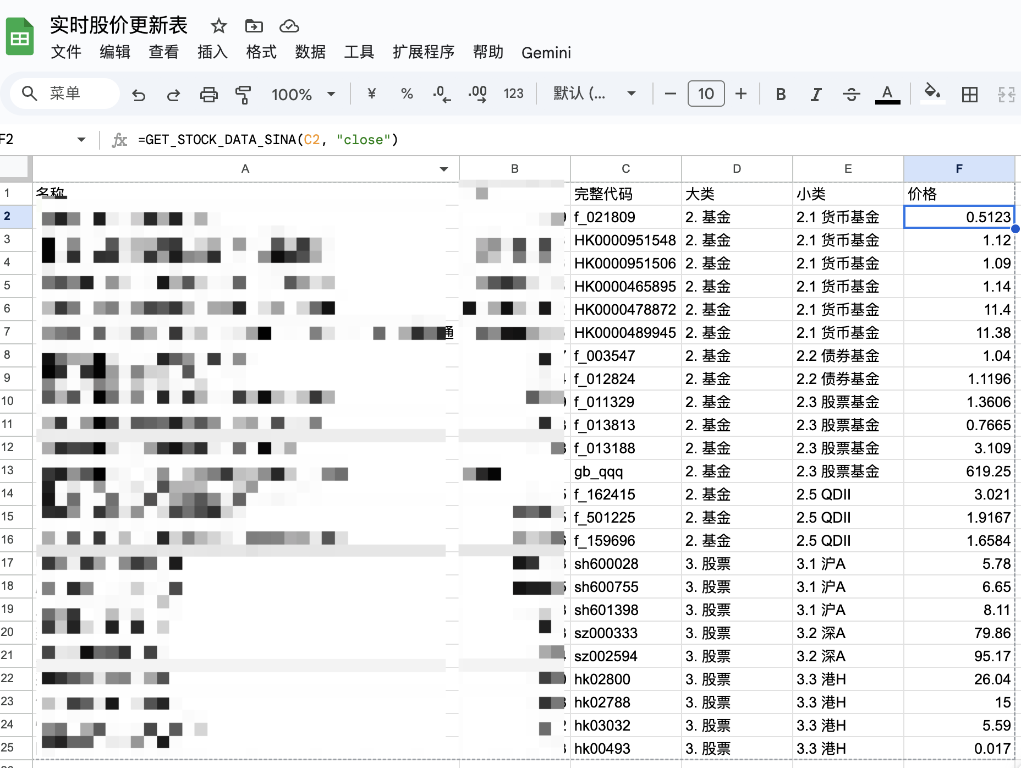This screenshot has height=768, width=1021.
Task: Select cell containing sh600028
Action: [x=625, y=564]
